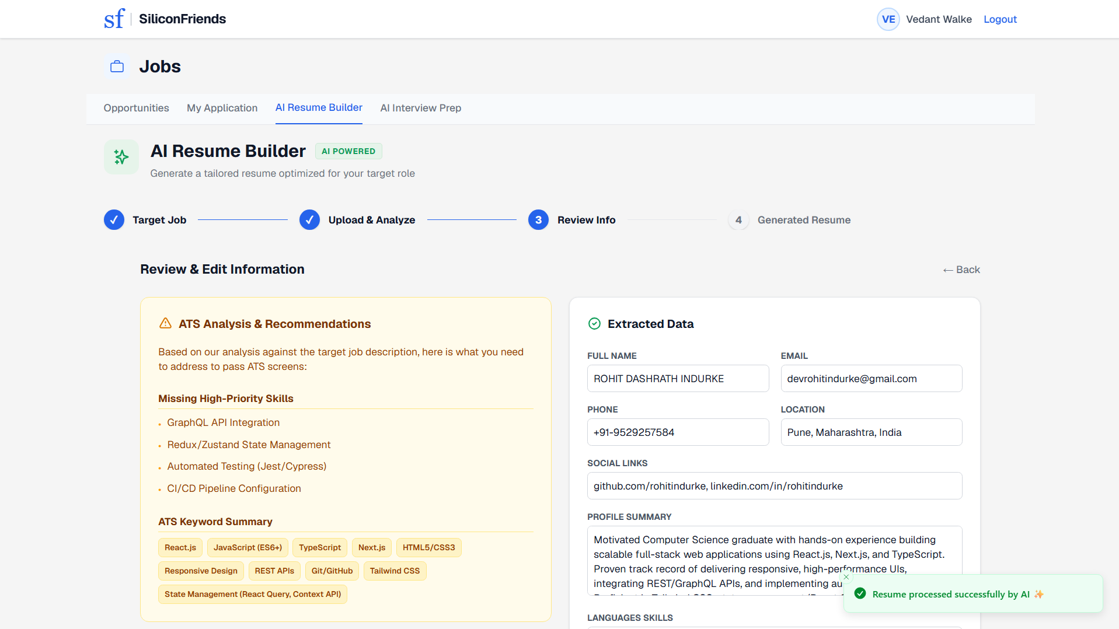
Task: Click the green success check in the toast
Action: 860,593
